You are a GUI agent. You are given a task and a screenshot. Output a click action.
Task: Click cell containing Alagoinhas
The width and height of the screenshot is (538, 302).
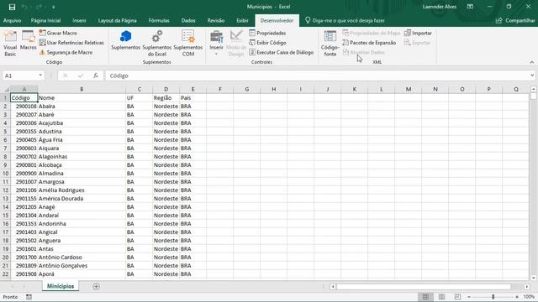coord(82,157)
